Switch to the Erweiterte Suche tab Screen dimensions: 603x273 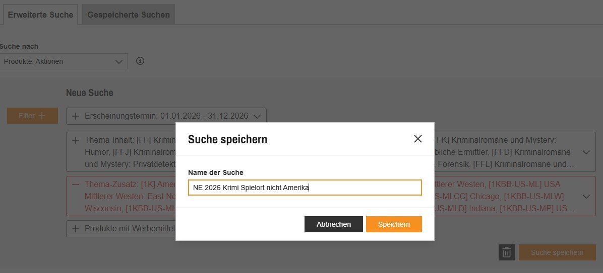pos(40,15)
